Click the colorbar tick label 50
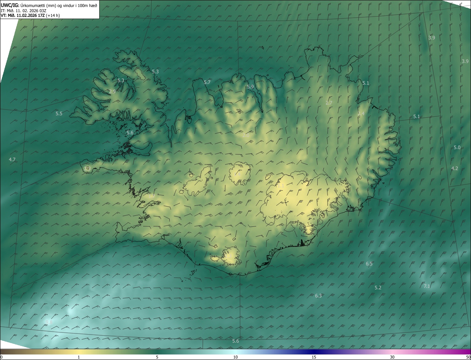 point(468,357)
